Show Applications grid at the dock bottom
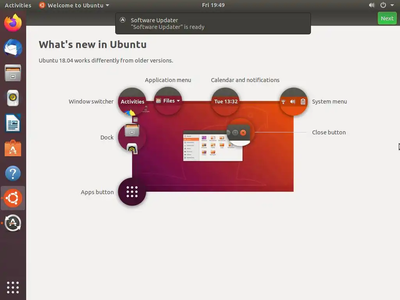The image size is (400, 300). 13,287
